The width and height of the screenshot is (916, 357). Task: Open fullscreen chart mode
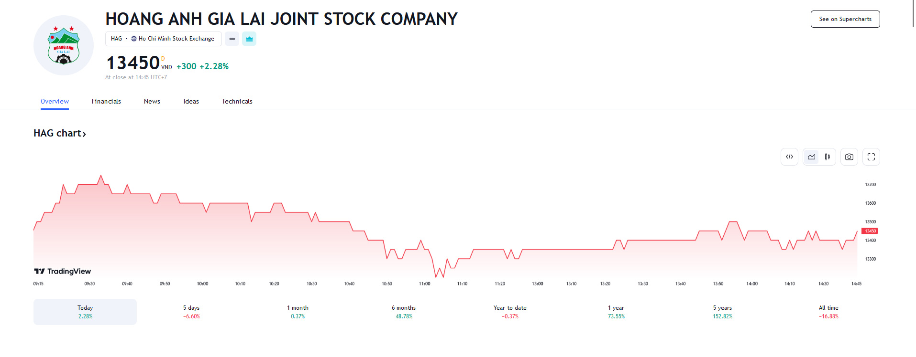click(871, 157)
